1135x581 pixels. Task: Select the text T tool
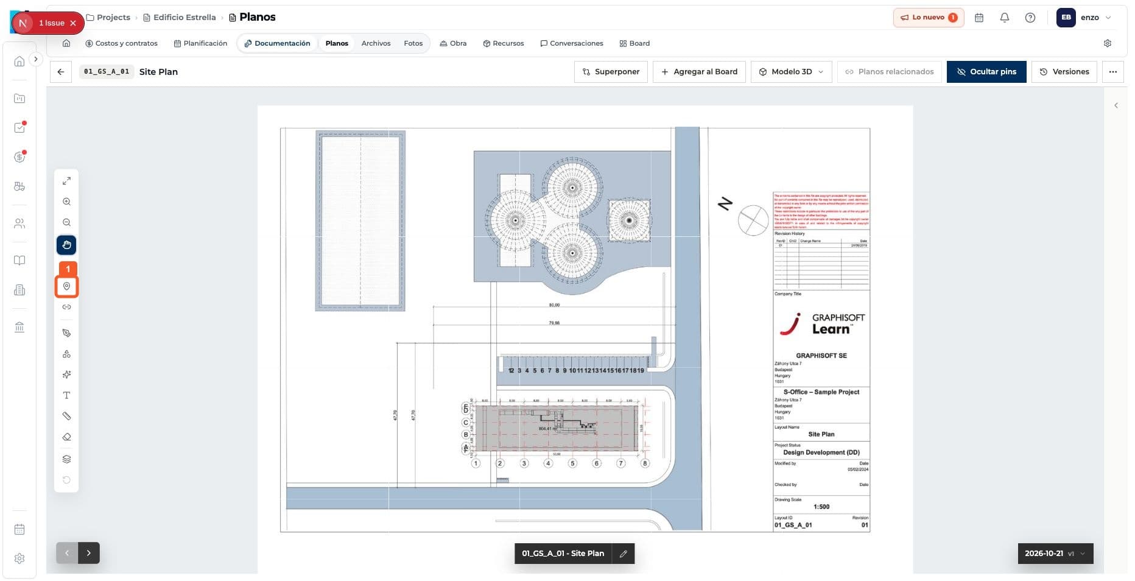[66, 395]
